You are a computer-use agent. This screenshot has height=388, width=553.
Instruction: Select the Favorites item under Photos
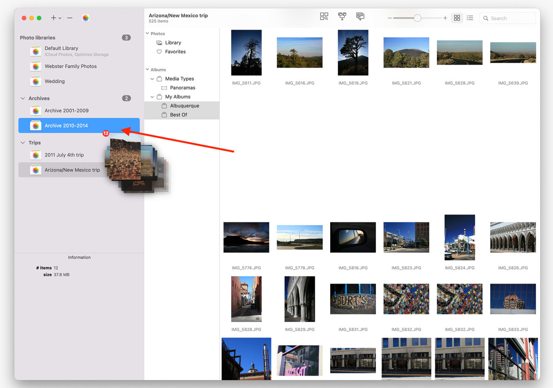175,52
